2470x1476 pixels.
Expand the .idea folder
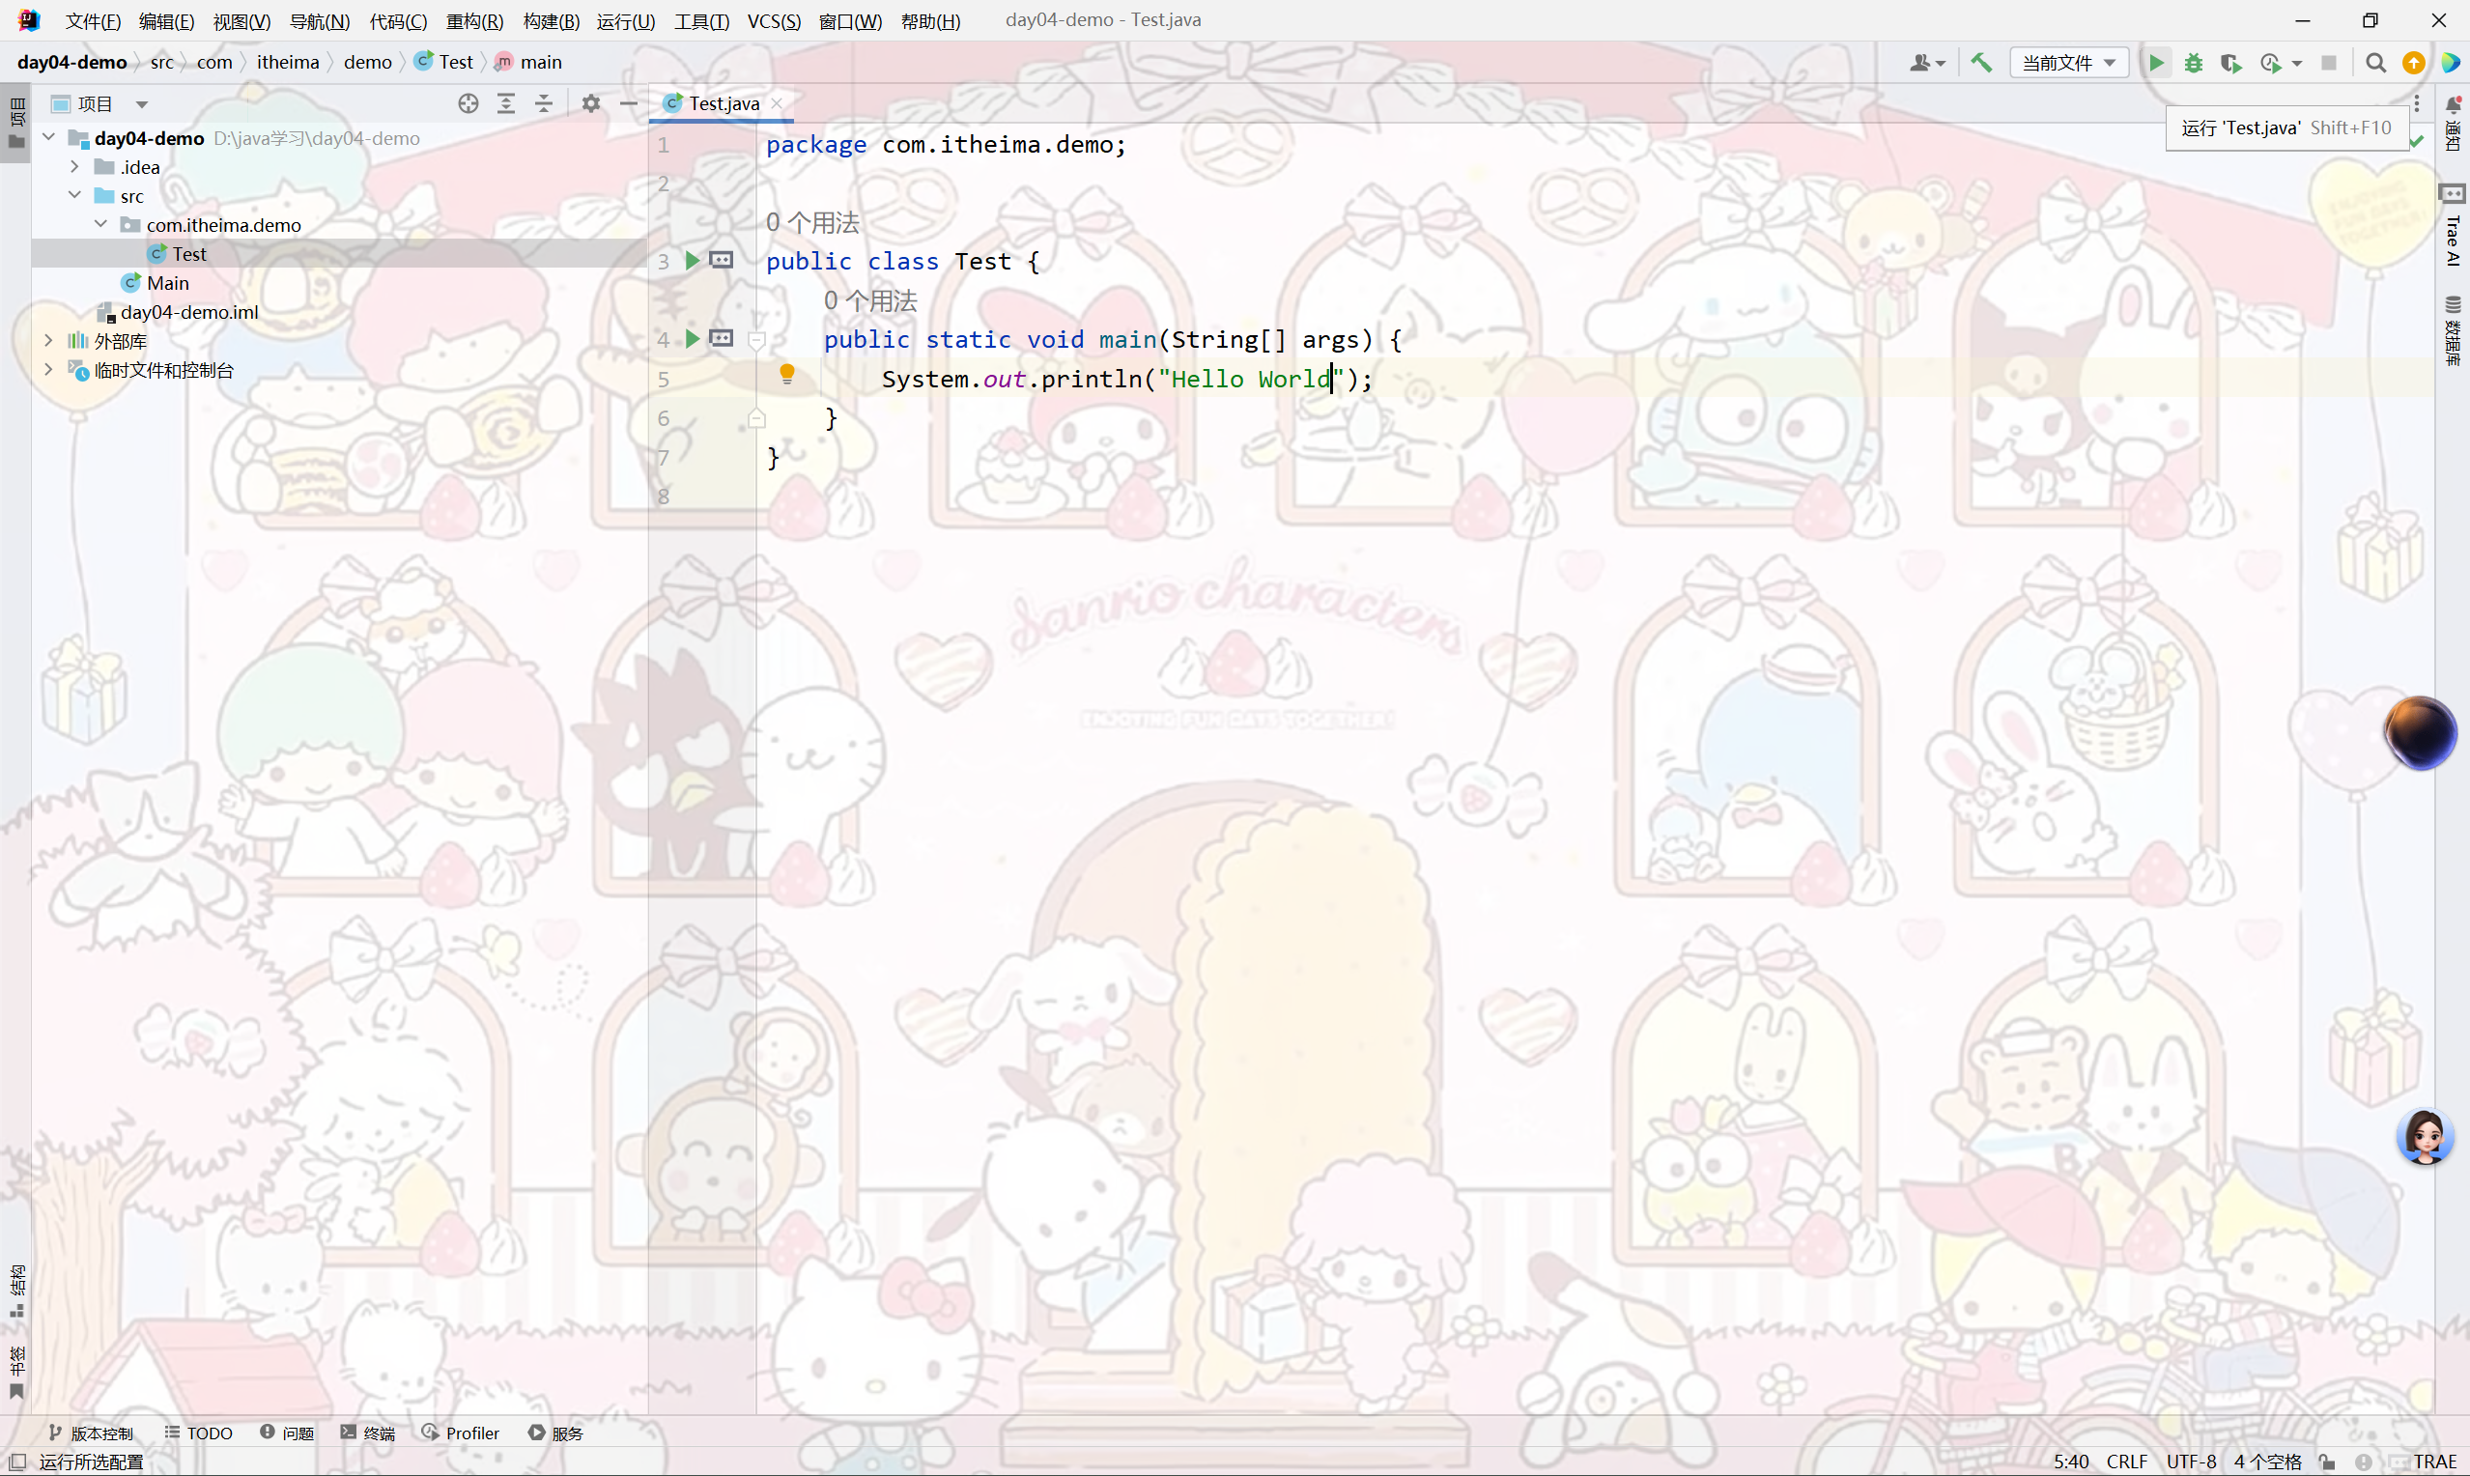(x=74, y=166)
